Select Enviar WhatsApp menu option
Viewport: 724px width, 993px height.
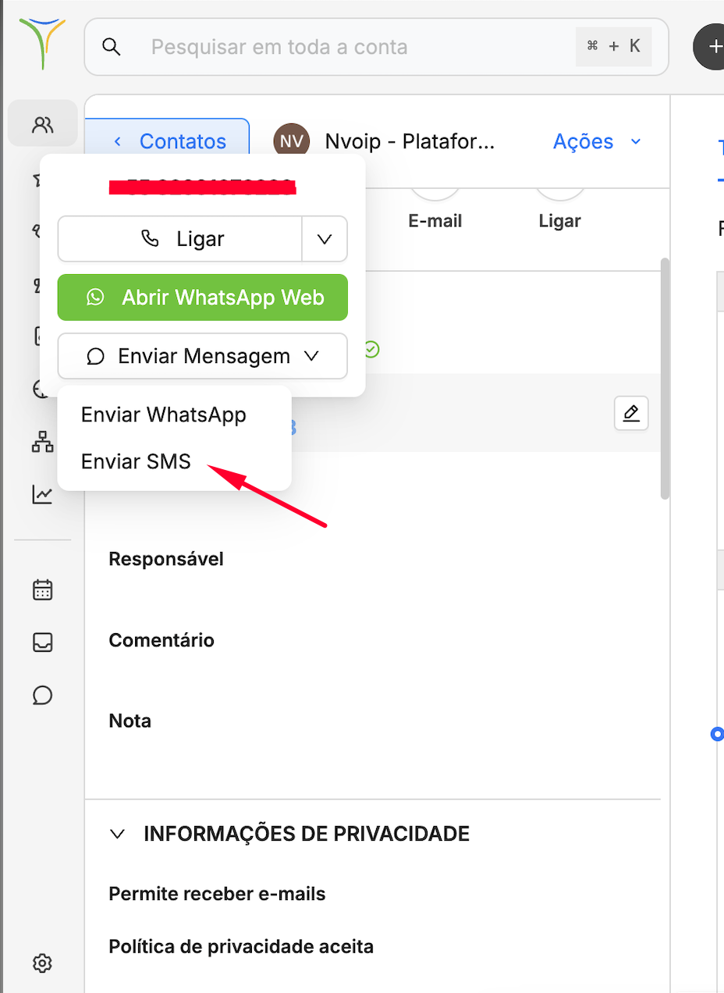click(x=164, y=415)
